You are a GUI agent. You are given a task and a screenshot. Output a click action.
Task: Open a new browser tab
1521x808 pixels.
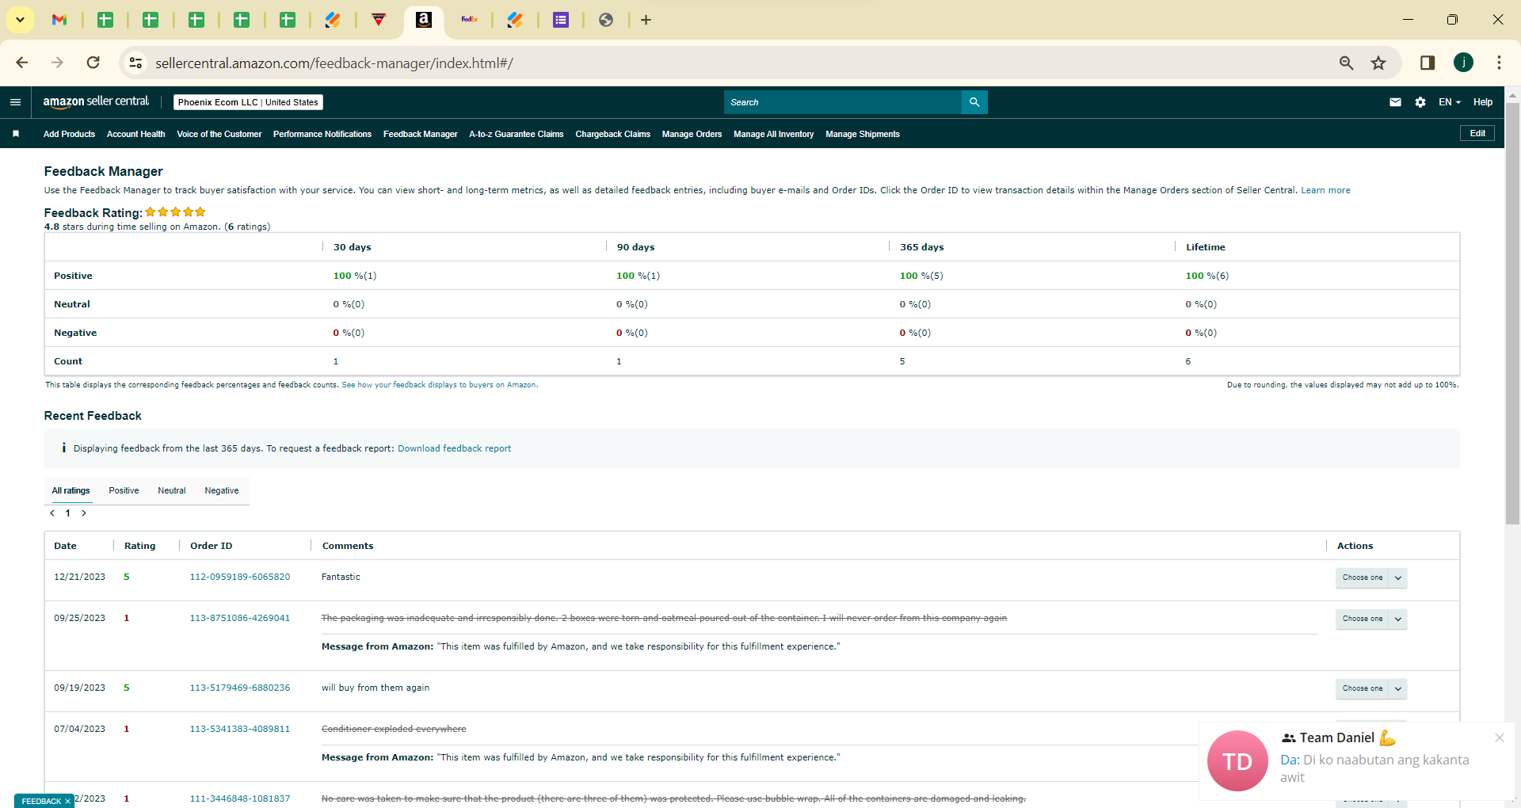tap(646, 20)
